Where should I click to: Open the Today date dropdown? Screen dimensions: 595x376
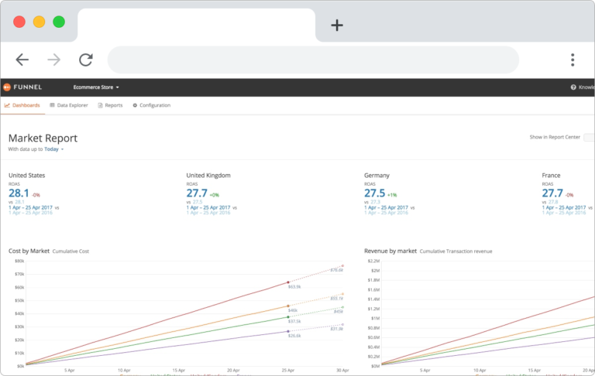[x=54, y=149]
